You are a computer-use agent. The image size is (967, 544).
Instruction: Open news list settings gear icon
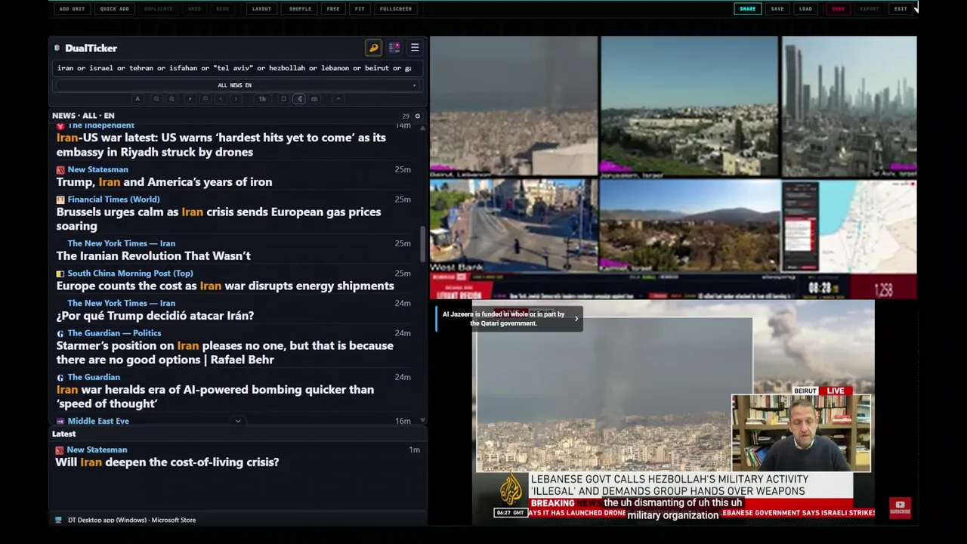[417, 116]
